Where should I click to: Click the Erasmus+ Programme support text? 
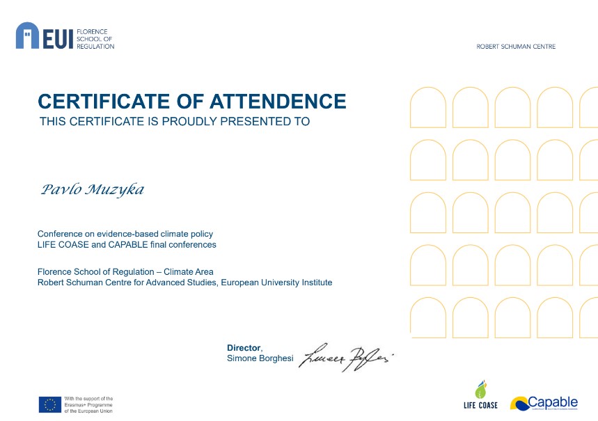tap(88, 404)
